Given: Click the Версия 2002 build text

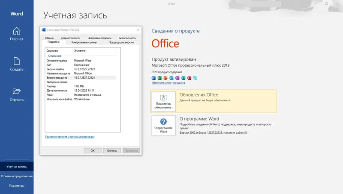Looking at the screenshot, I should [x=213, y=132].
